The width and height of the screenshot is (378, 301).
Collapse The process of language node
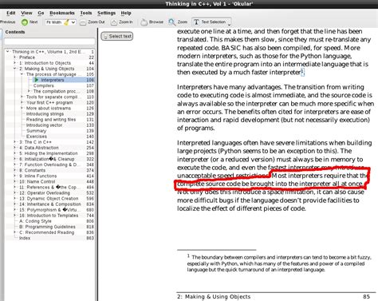[x=22, y=74]
